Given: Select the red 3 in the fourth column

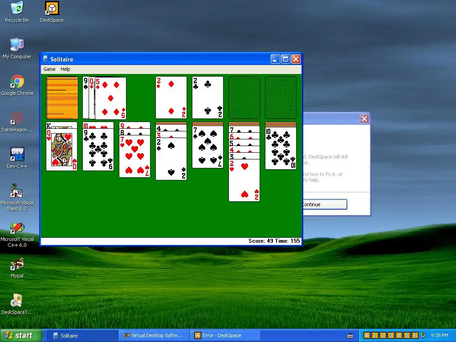Looking at the screenshot, I should 171,134.
